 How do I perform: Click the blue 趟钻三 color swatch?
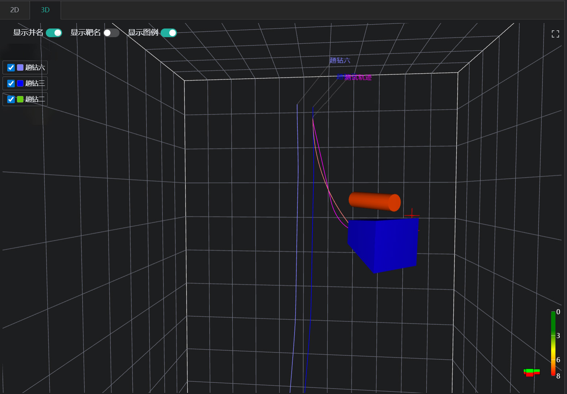20,83
